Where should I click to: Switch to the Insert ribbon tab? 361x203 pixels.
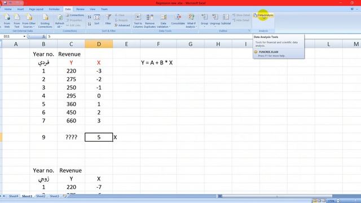pos(20,9)
